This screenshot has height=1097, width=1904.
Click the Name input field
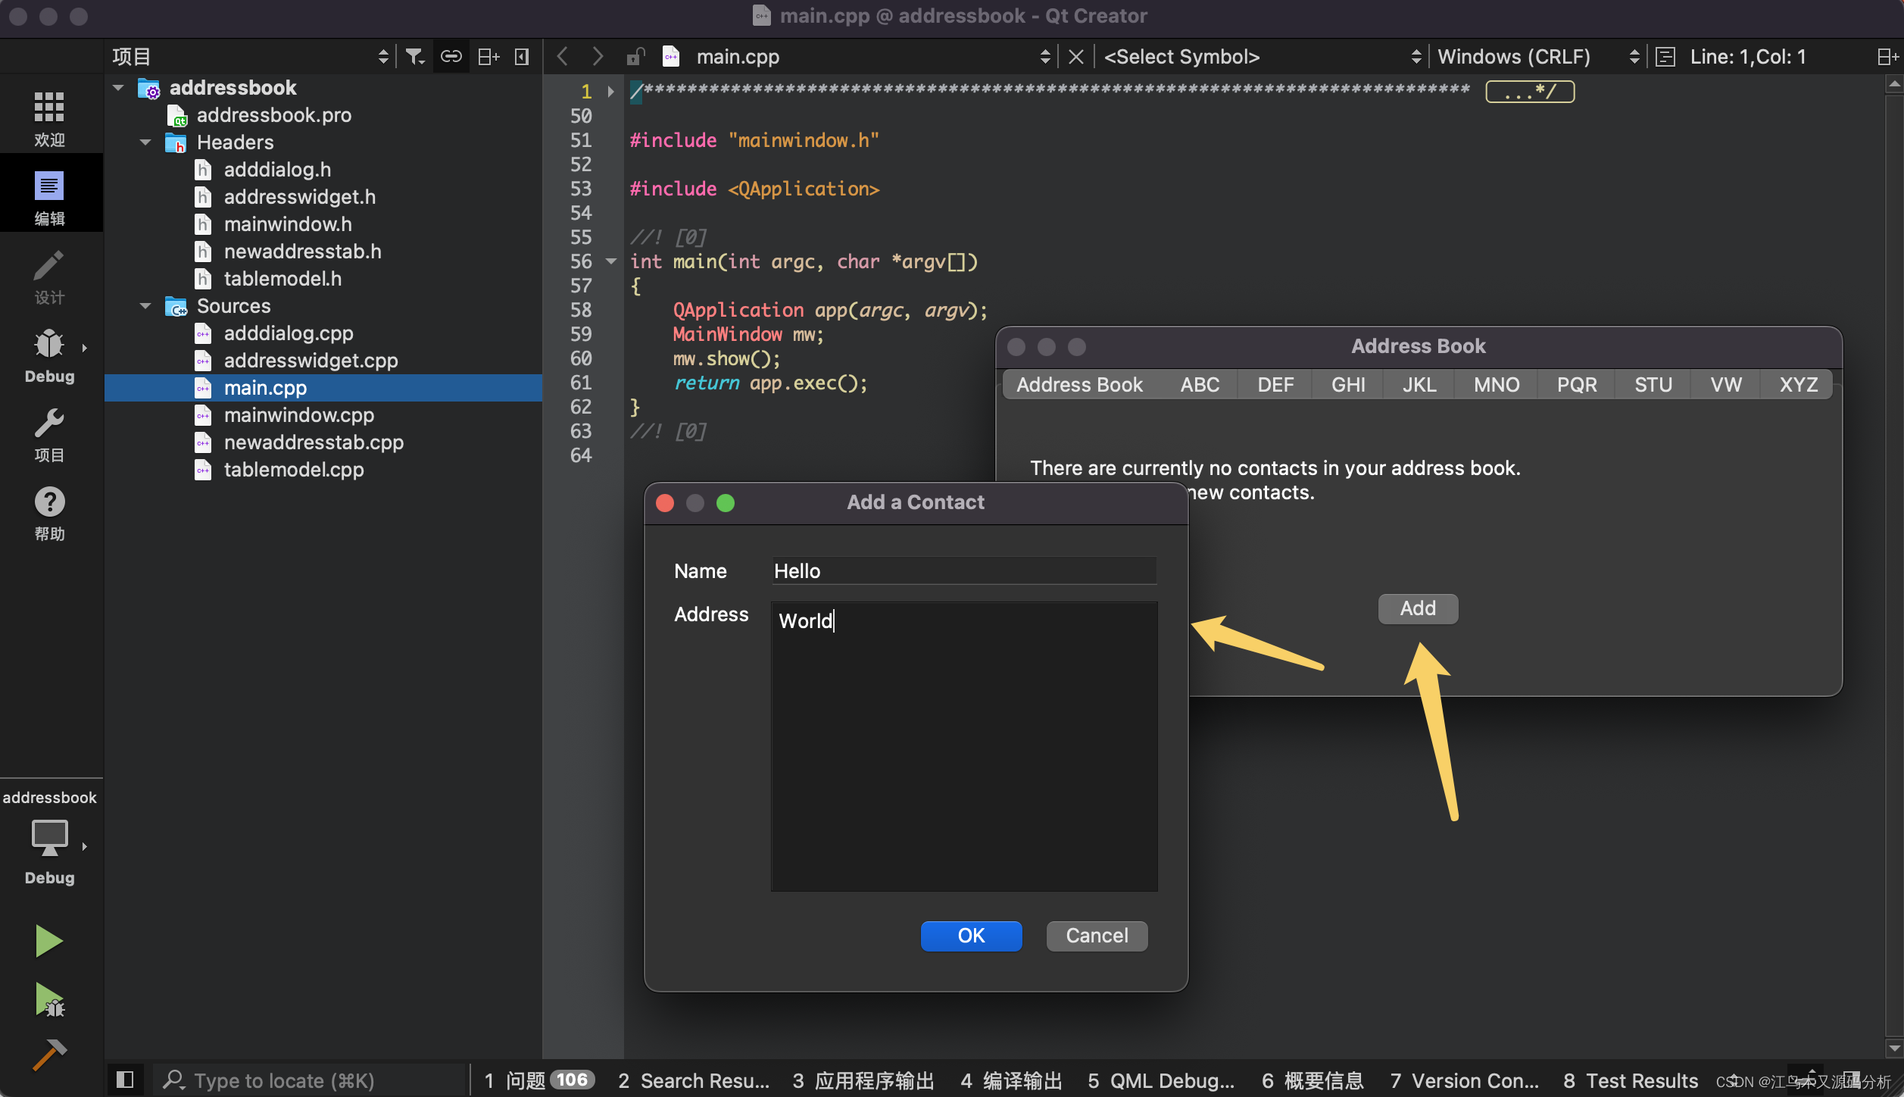click(x=963, y=571)
